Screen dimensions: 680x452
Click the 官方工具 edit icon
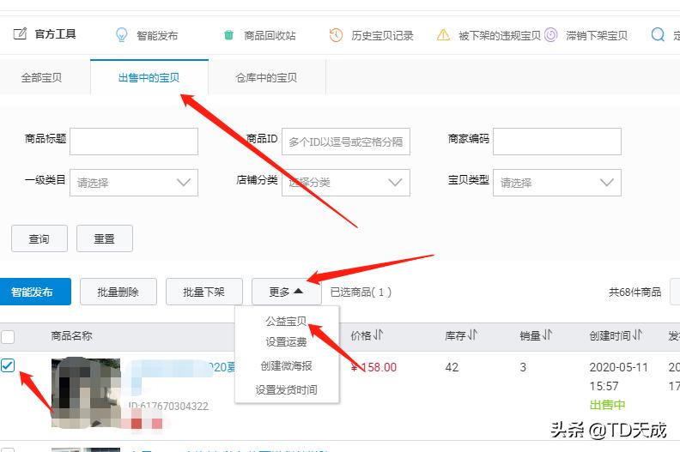(x=20, y=33)
